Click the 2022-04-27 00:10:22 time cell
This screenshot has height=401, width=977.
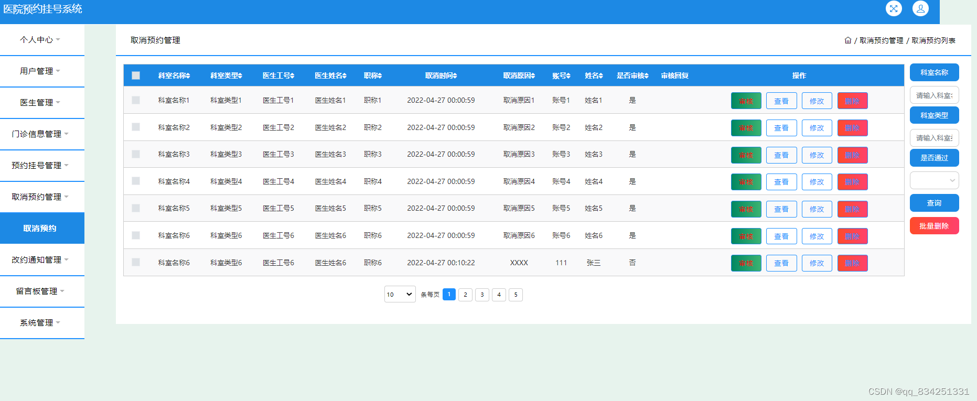[441, 263]
